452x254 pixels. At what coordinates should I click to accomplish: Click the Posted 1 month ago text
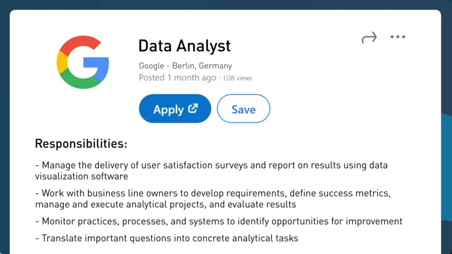click(177, 78)
